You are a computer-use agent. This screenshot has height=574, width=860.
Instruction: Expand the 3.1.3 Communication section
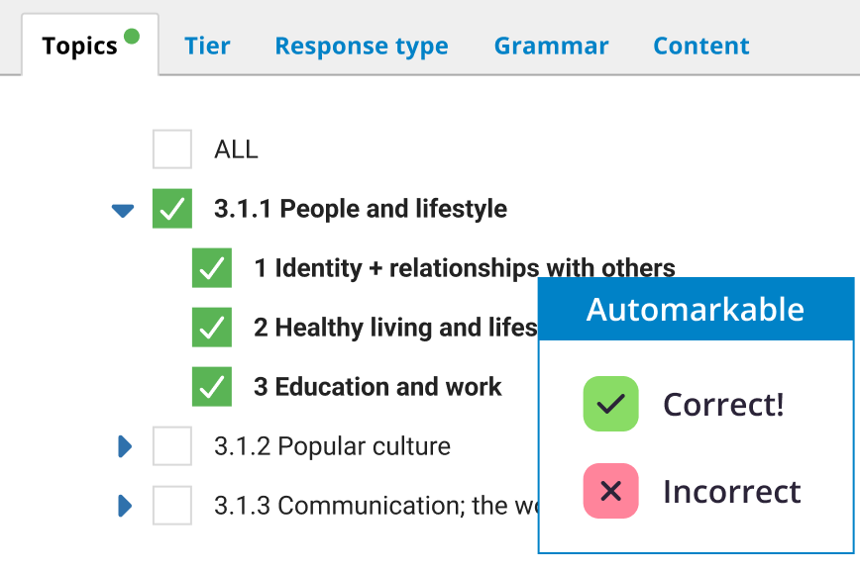pyautogui.click(x=125, y=506)
